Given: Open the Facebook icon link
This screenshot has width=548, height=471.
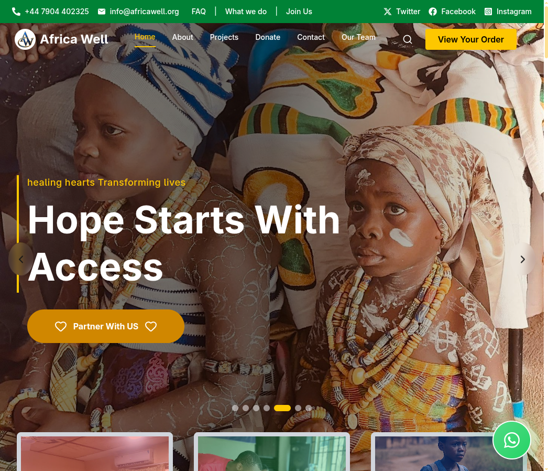Looking at the screenshot, I should pyautogui.click(x=433, y=12).
